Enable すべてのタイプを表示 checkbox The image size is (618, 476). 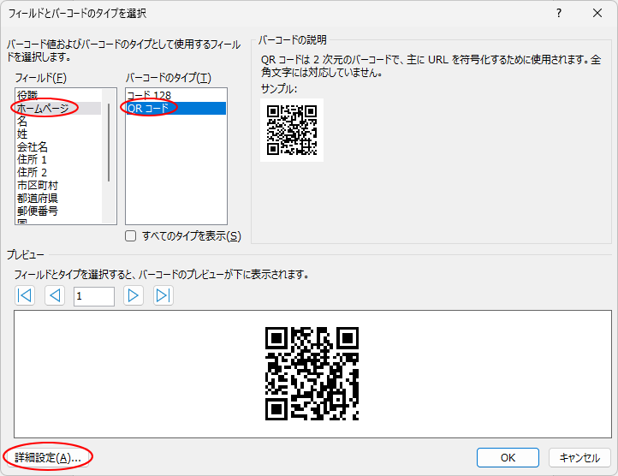point(131,236)
